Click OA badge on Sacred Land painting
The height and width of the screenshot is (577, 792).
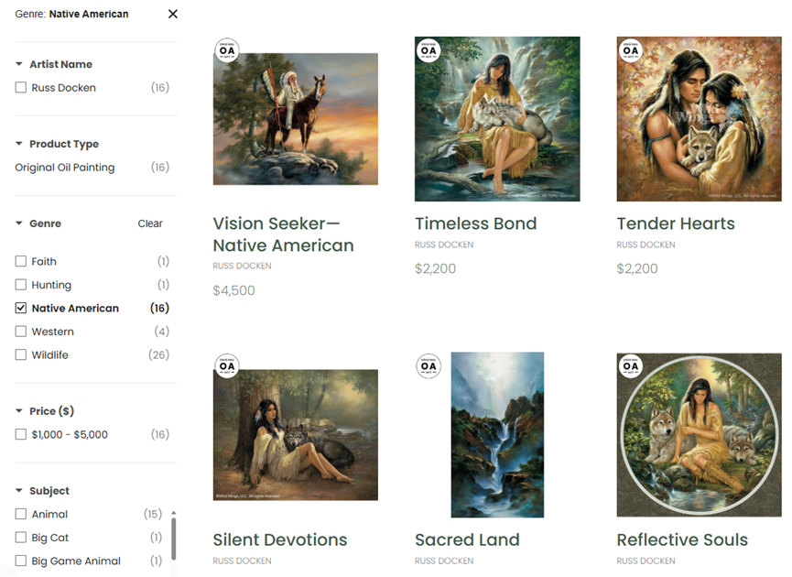tap(429, 366)
